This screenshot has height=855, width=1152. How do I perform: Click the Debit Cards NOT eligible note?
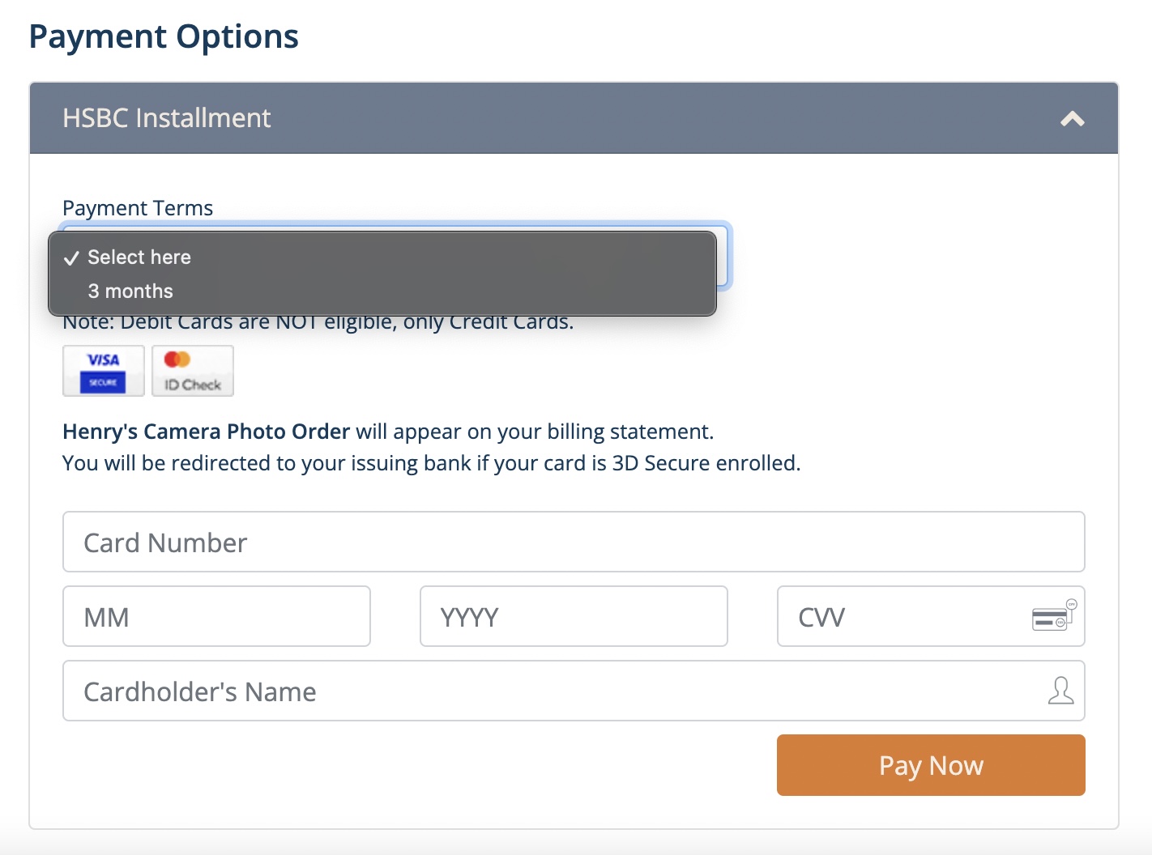[x=318, y=324]
